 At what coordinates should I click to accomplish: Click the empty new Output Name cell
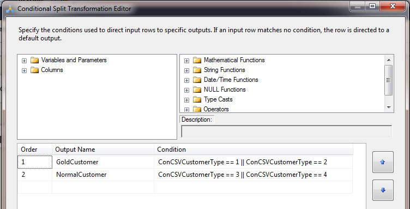[x=103, y=187]
